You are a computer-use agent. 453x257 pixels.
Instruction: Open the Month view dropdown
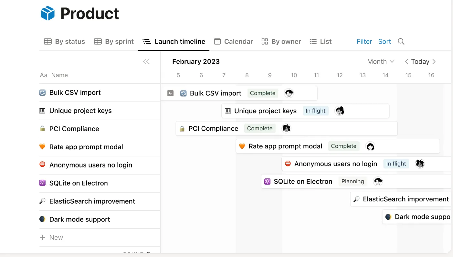(381, 61)
